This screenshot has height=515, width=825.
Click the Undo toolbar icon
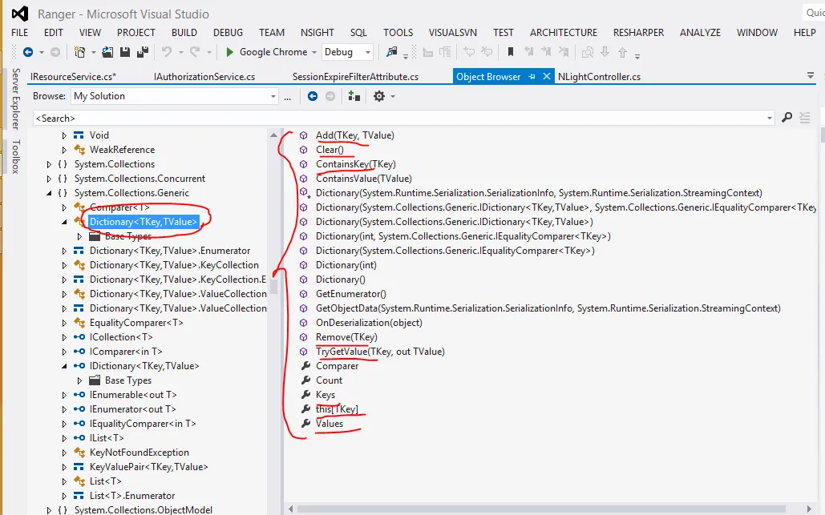coord(167,51)
